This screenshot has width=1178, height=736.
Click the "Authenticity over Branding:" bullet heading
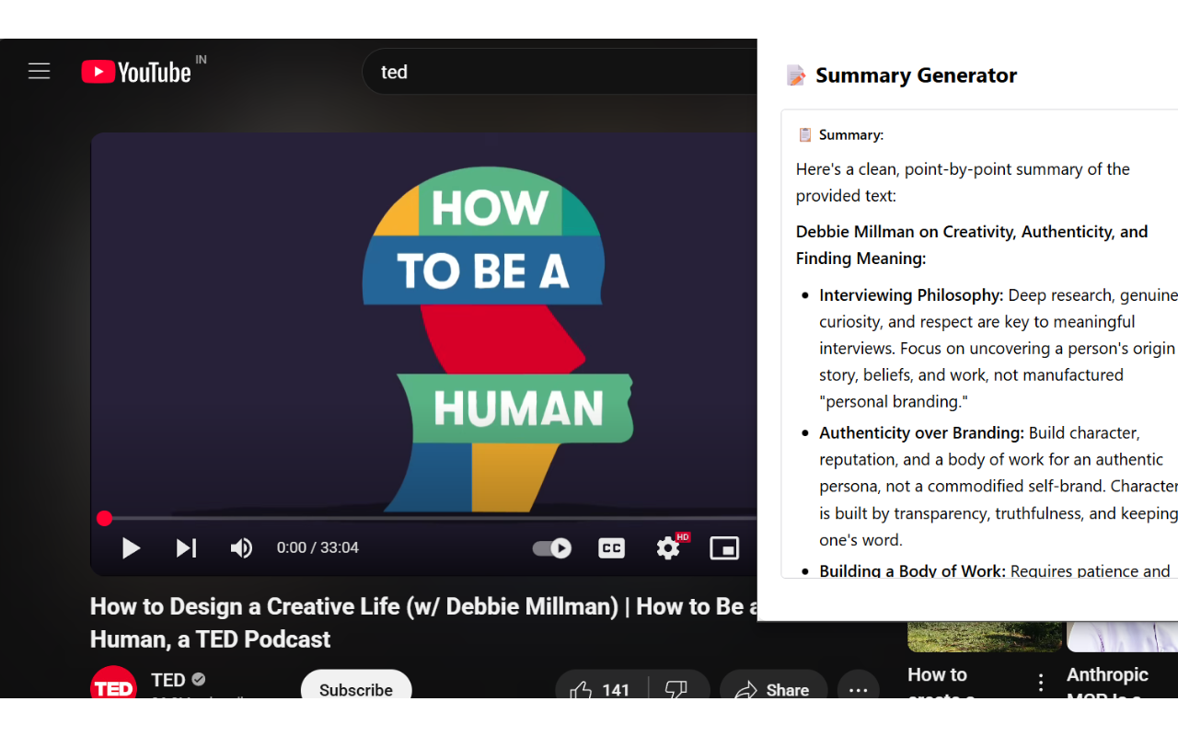[x=921, y=432]
